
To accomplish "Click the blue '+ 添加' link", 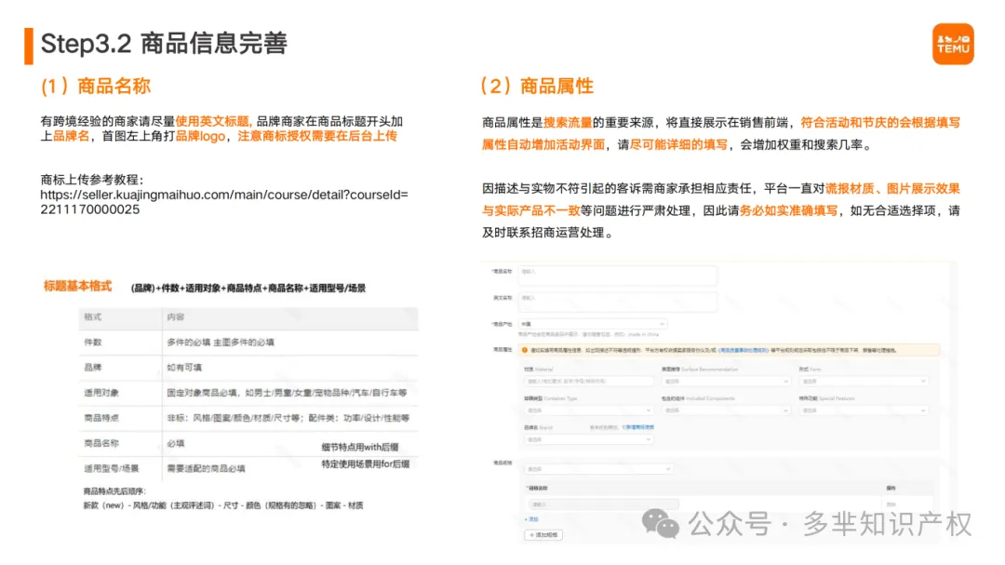I will tap(532, 519).
